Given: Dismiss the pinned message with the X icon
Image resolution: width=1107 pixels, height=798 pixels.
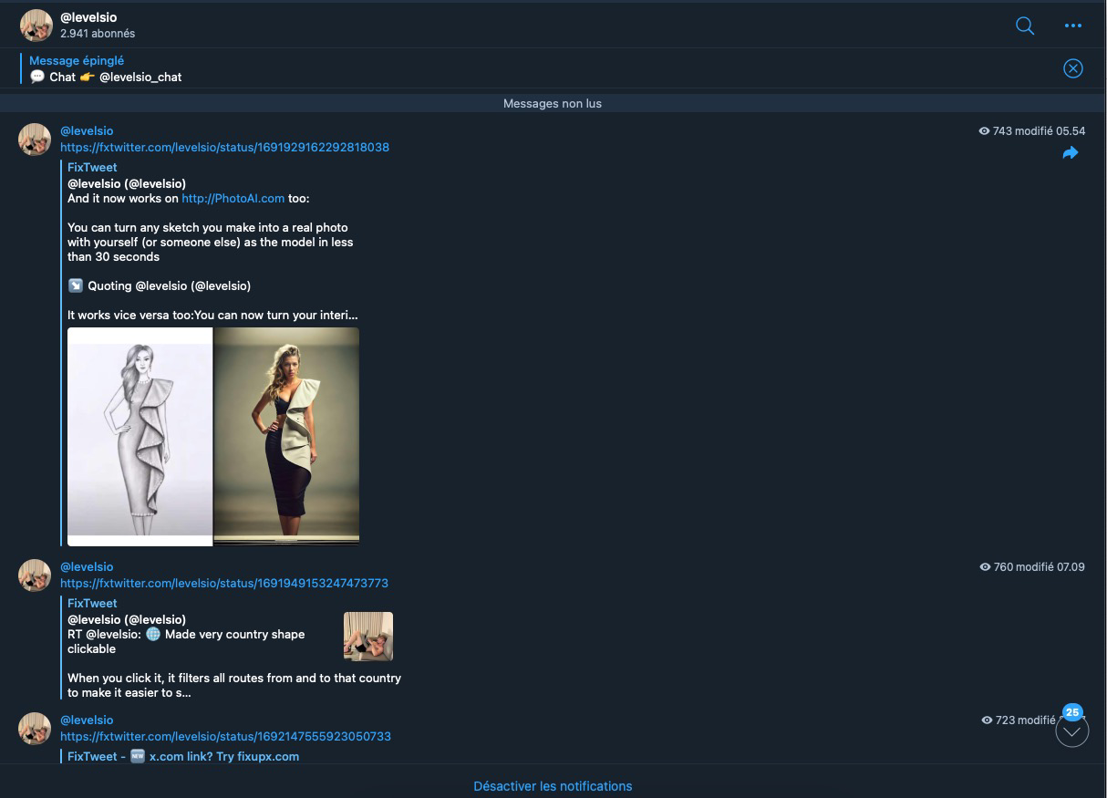Looking at the screenshot, I should 1073,68.
